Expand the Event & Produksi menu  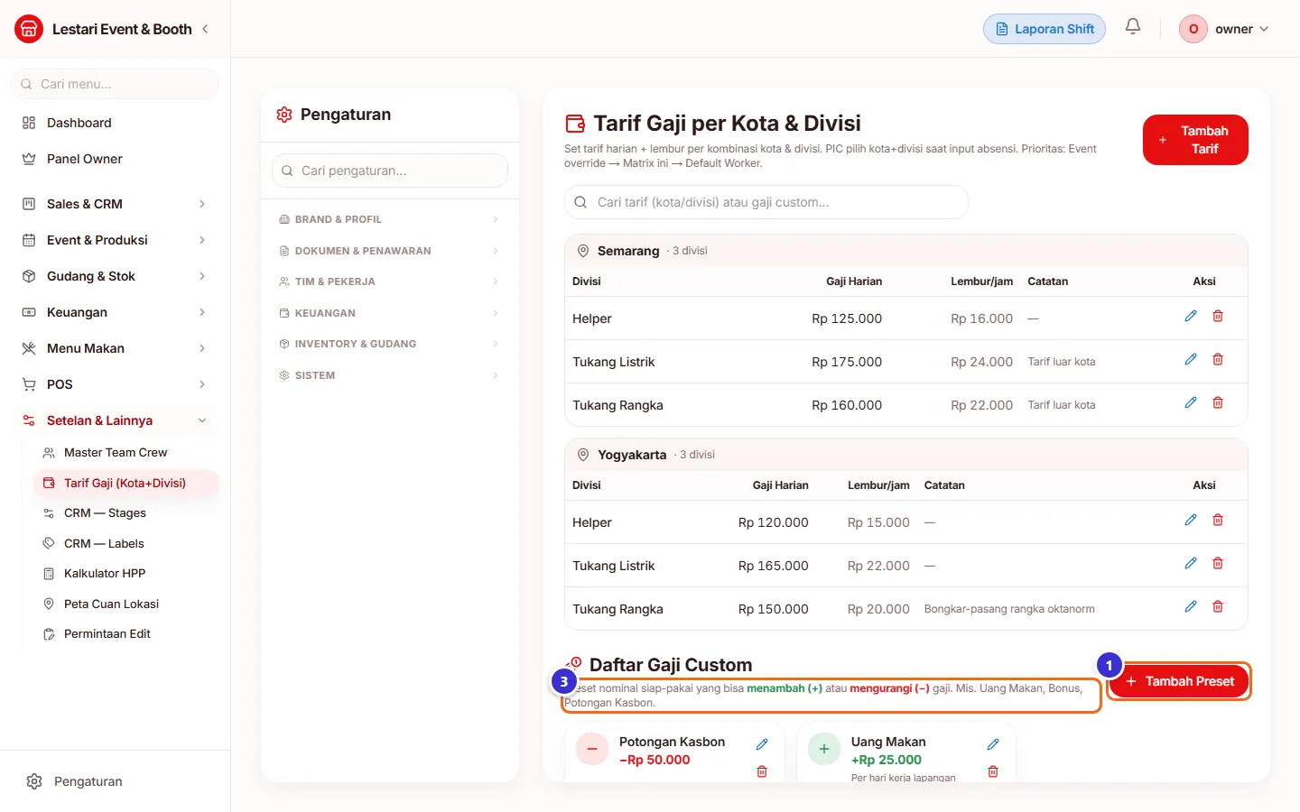tap(115, 240)
